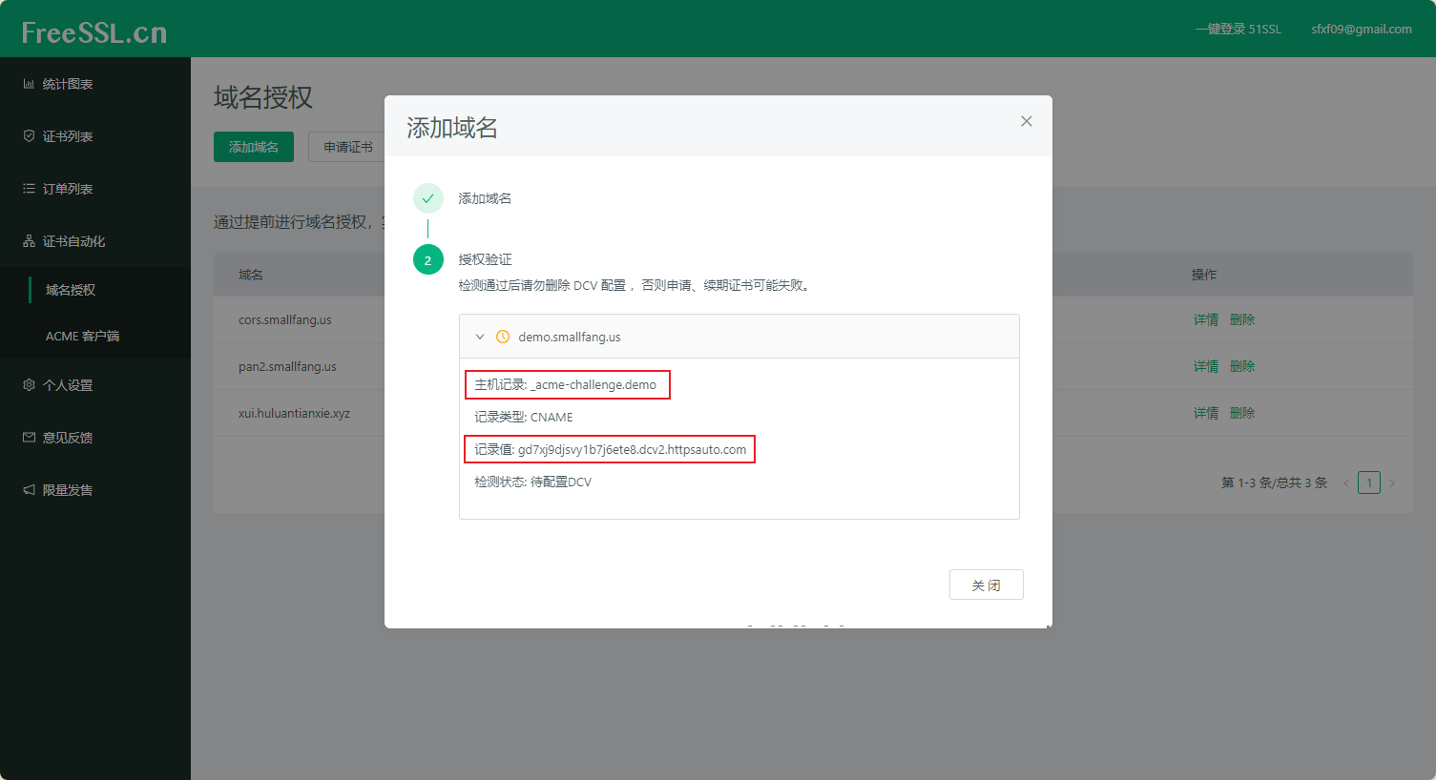Click the limited sale megaphone icon
This screenshot has width=1436, height=780.
29,490
